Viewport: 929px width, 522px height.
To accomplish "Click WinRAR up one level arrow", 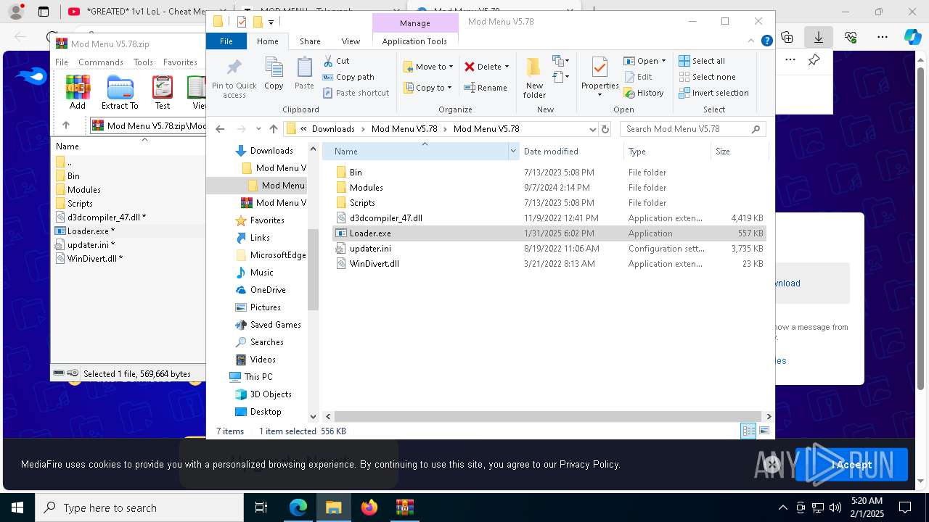I will [66, 125].
